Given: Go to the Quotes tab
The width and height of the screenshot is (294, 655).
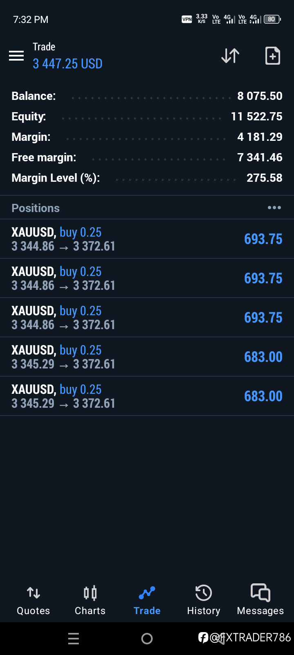Looking at the screenshot, I should 33,601.
